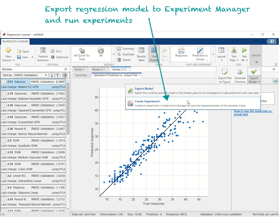Open the Optimizer options

click(60, 57)
